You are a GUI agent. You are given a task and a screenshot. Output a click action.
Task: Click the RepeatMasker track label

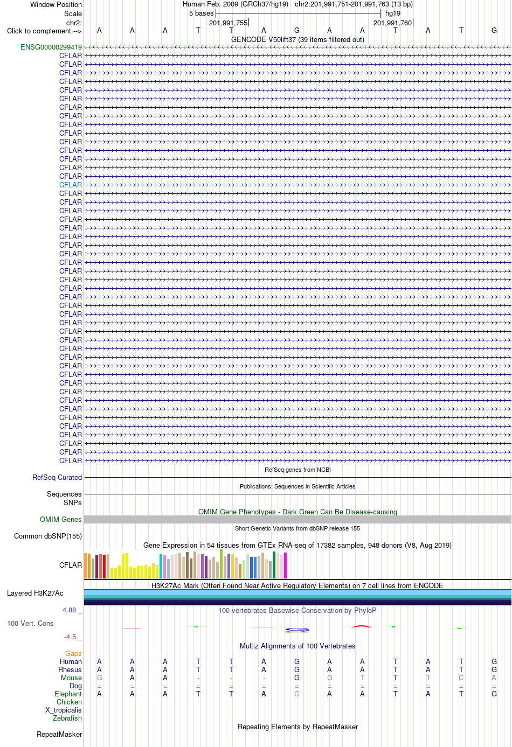click(x=59, y=734)
